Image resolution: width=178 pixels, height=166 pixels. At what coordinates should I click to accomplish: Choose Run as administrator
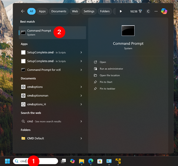click(x=111, y=69)
